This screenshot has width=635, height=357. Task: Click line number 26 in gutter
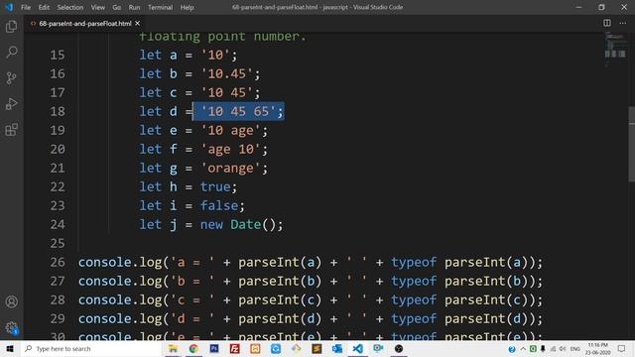tap(58, 262)
